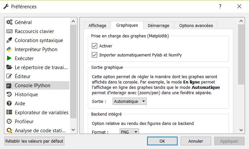
Task: Select Historique entry in sidebar
Action: pos(37,94)
